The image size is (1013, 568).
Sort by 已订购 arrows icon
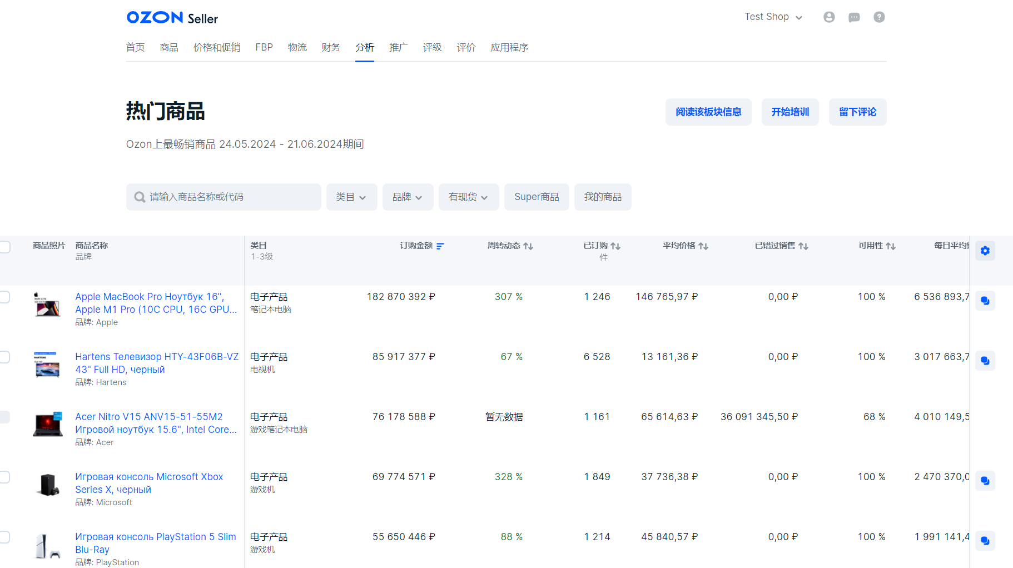tap(615, 246)
